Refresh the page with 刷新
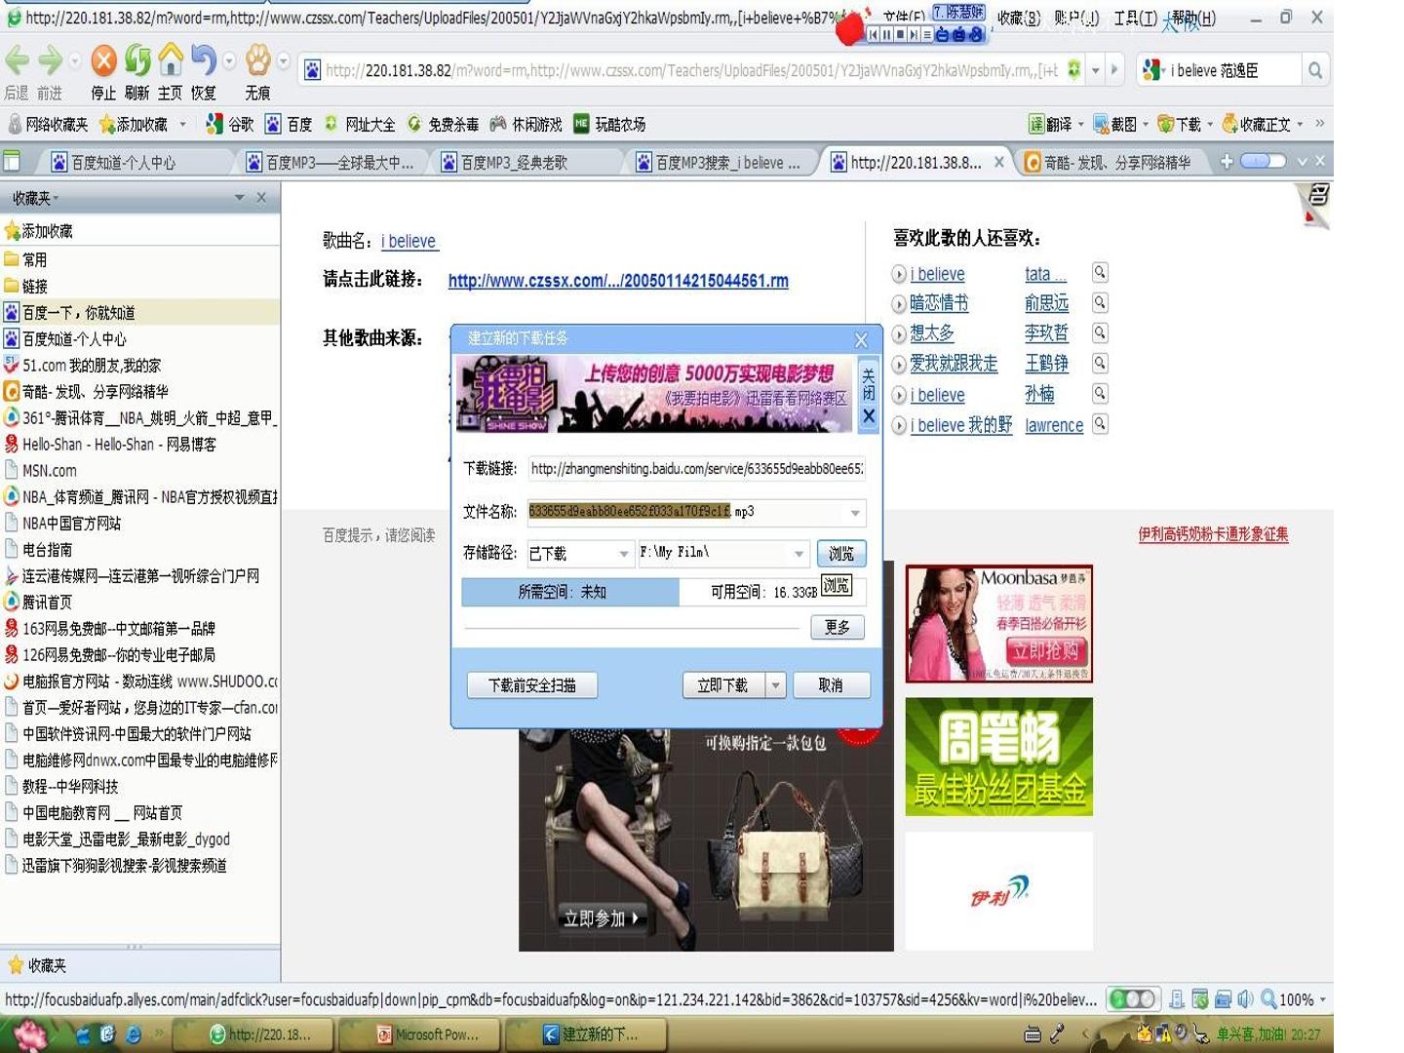1404x1053 pixels. (137, 61)
